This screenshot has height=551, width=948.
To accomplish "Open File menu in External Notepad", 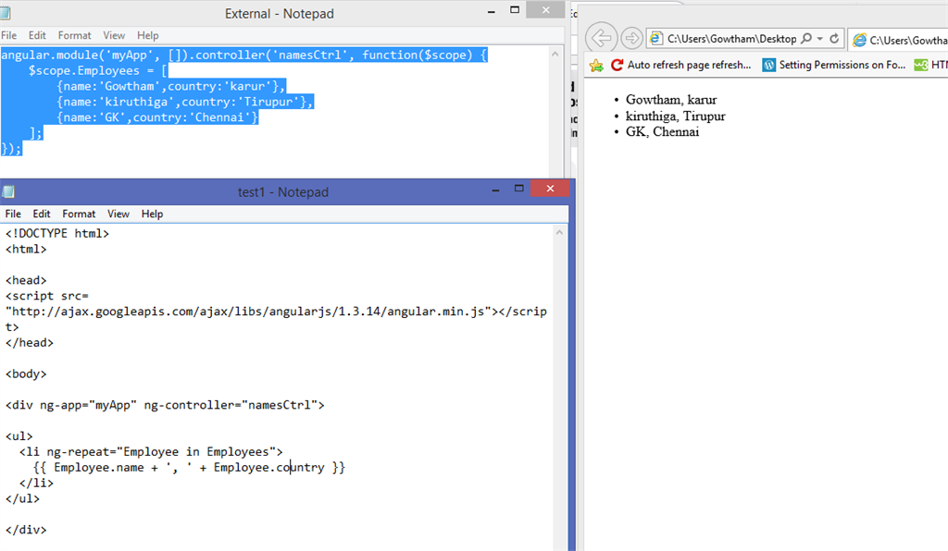I will click(x=8, y=36).
